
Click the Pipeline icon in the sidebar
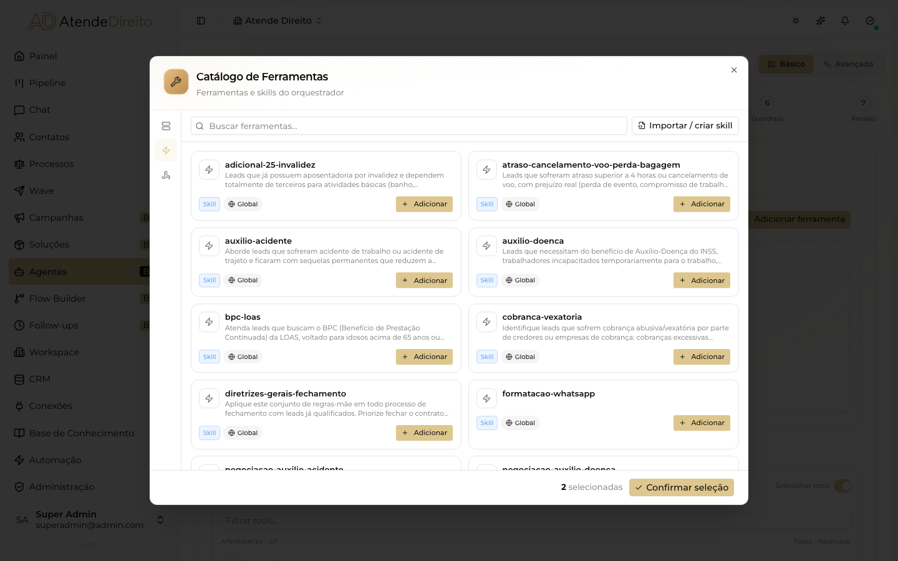19,83
